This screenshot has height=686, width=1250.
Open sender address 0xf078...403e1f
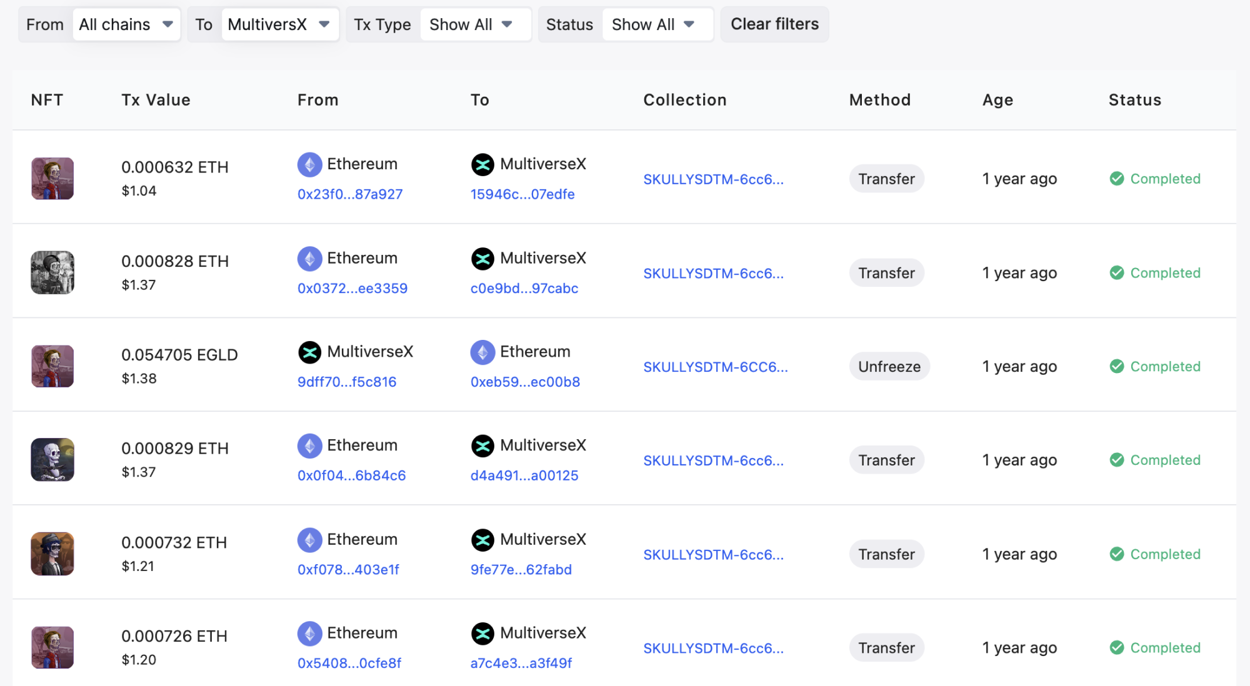click(348, 570)
